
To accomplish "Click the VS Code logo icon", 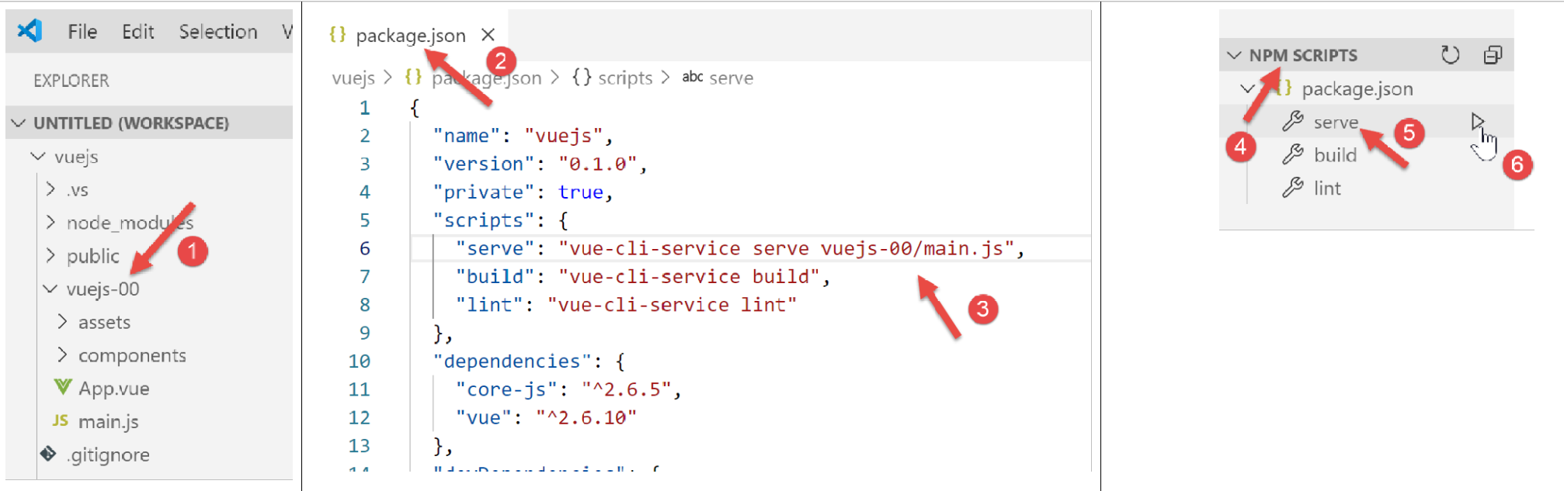I will [30, 31].
